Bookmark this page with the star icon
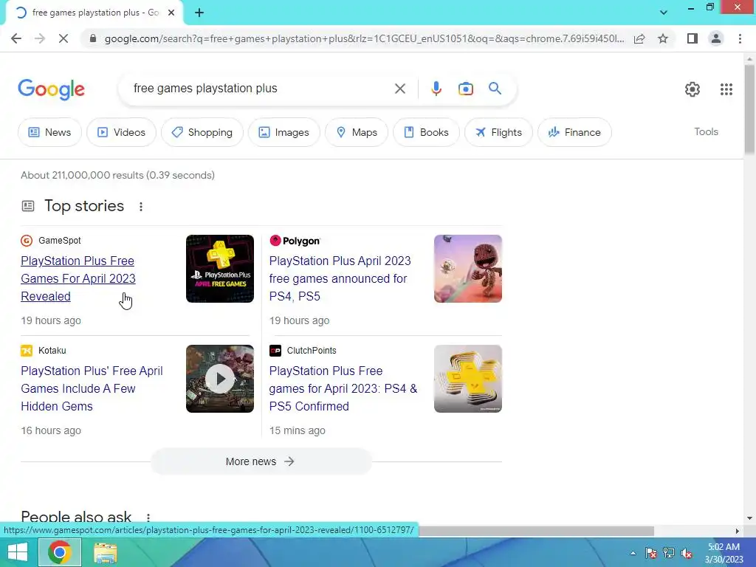This screenshot has width=756, height=567. coord(663,38)
